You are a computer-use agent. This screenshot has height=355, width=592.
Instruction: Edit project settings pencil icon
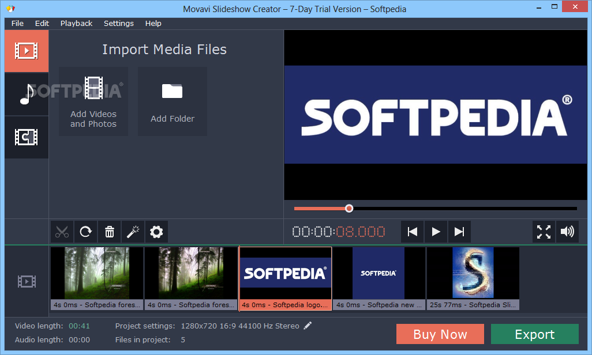pyautogui.click(x=308, y=326)
